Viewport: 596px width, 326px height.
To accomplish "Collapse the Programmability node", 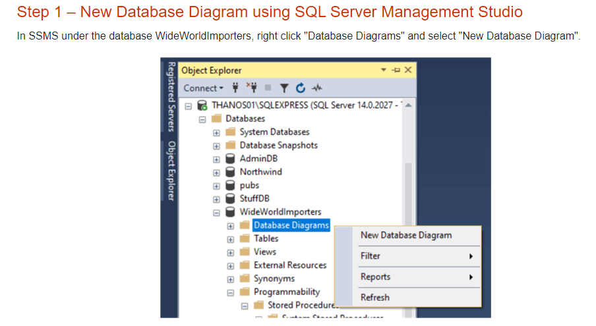I will click(x=230, y=293).
